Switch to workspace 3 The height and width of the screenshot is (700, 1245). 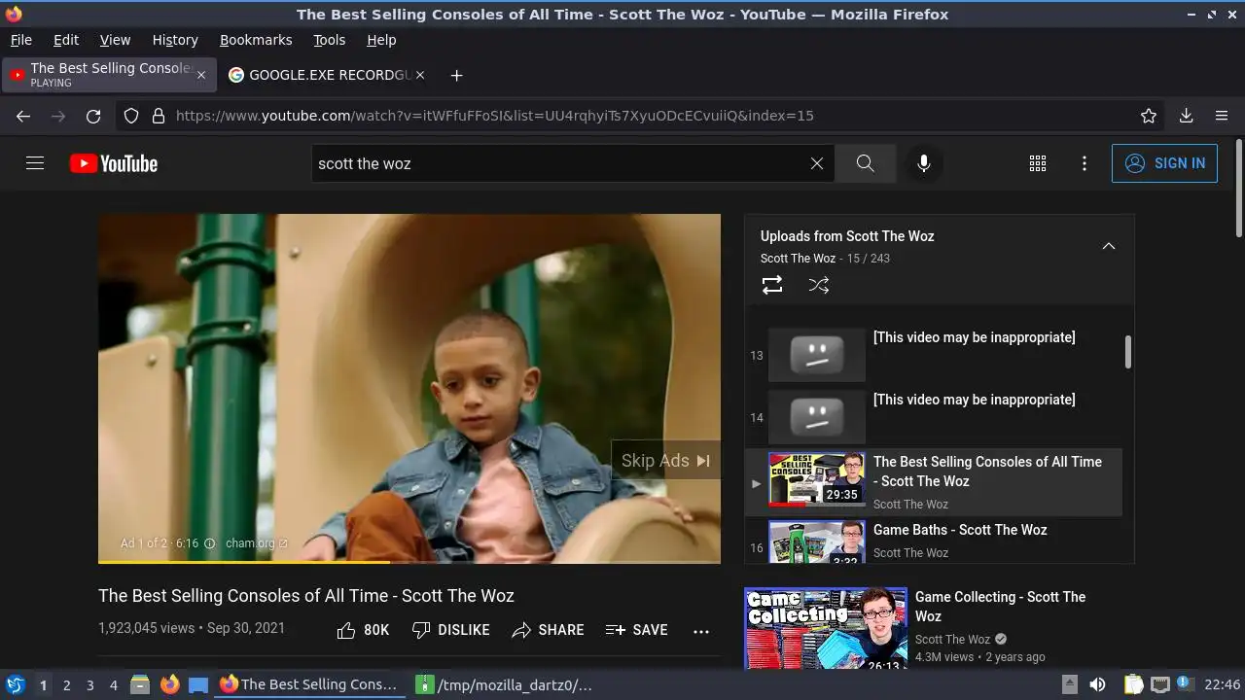89,685
